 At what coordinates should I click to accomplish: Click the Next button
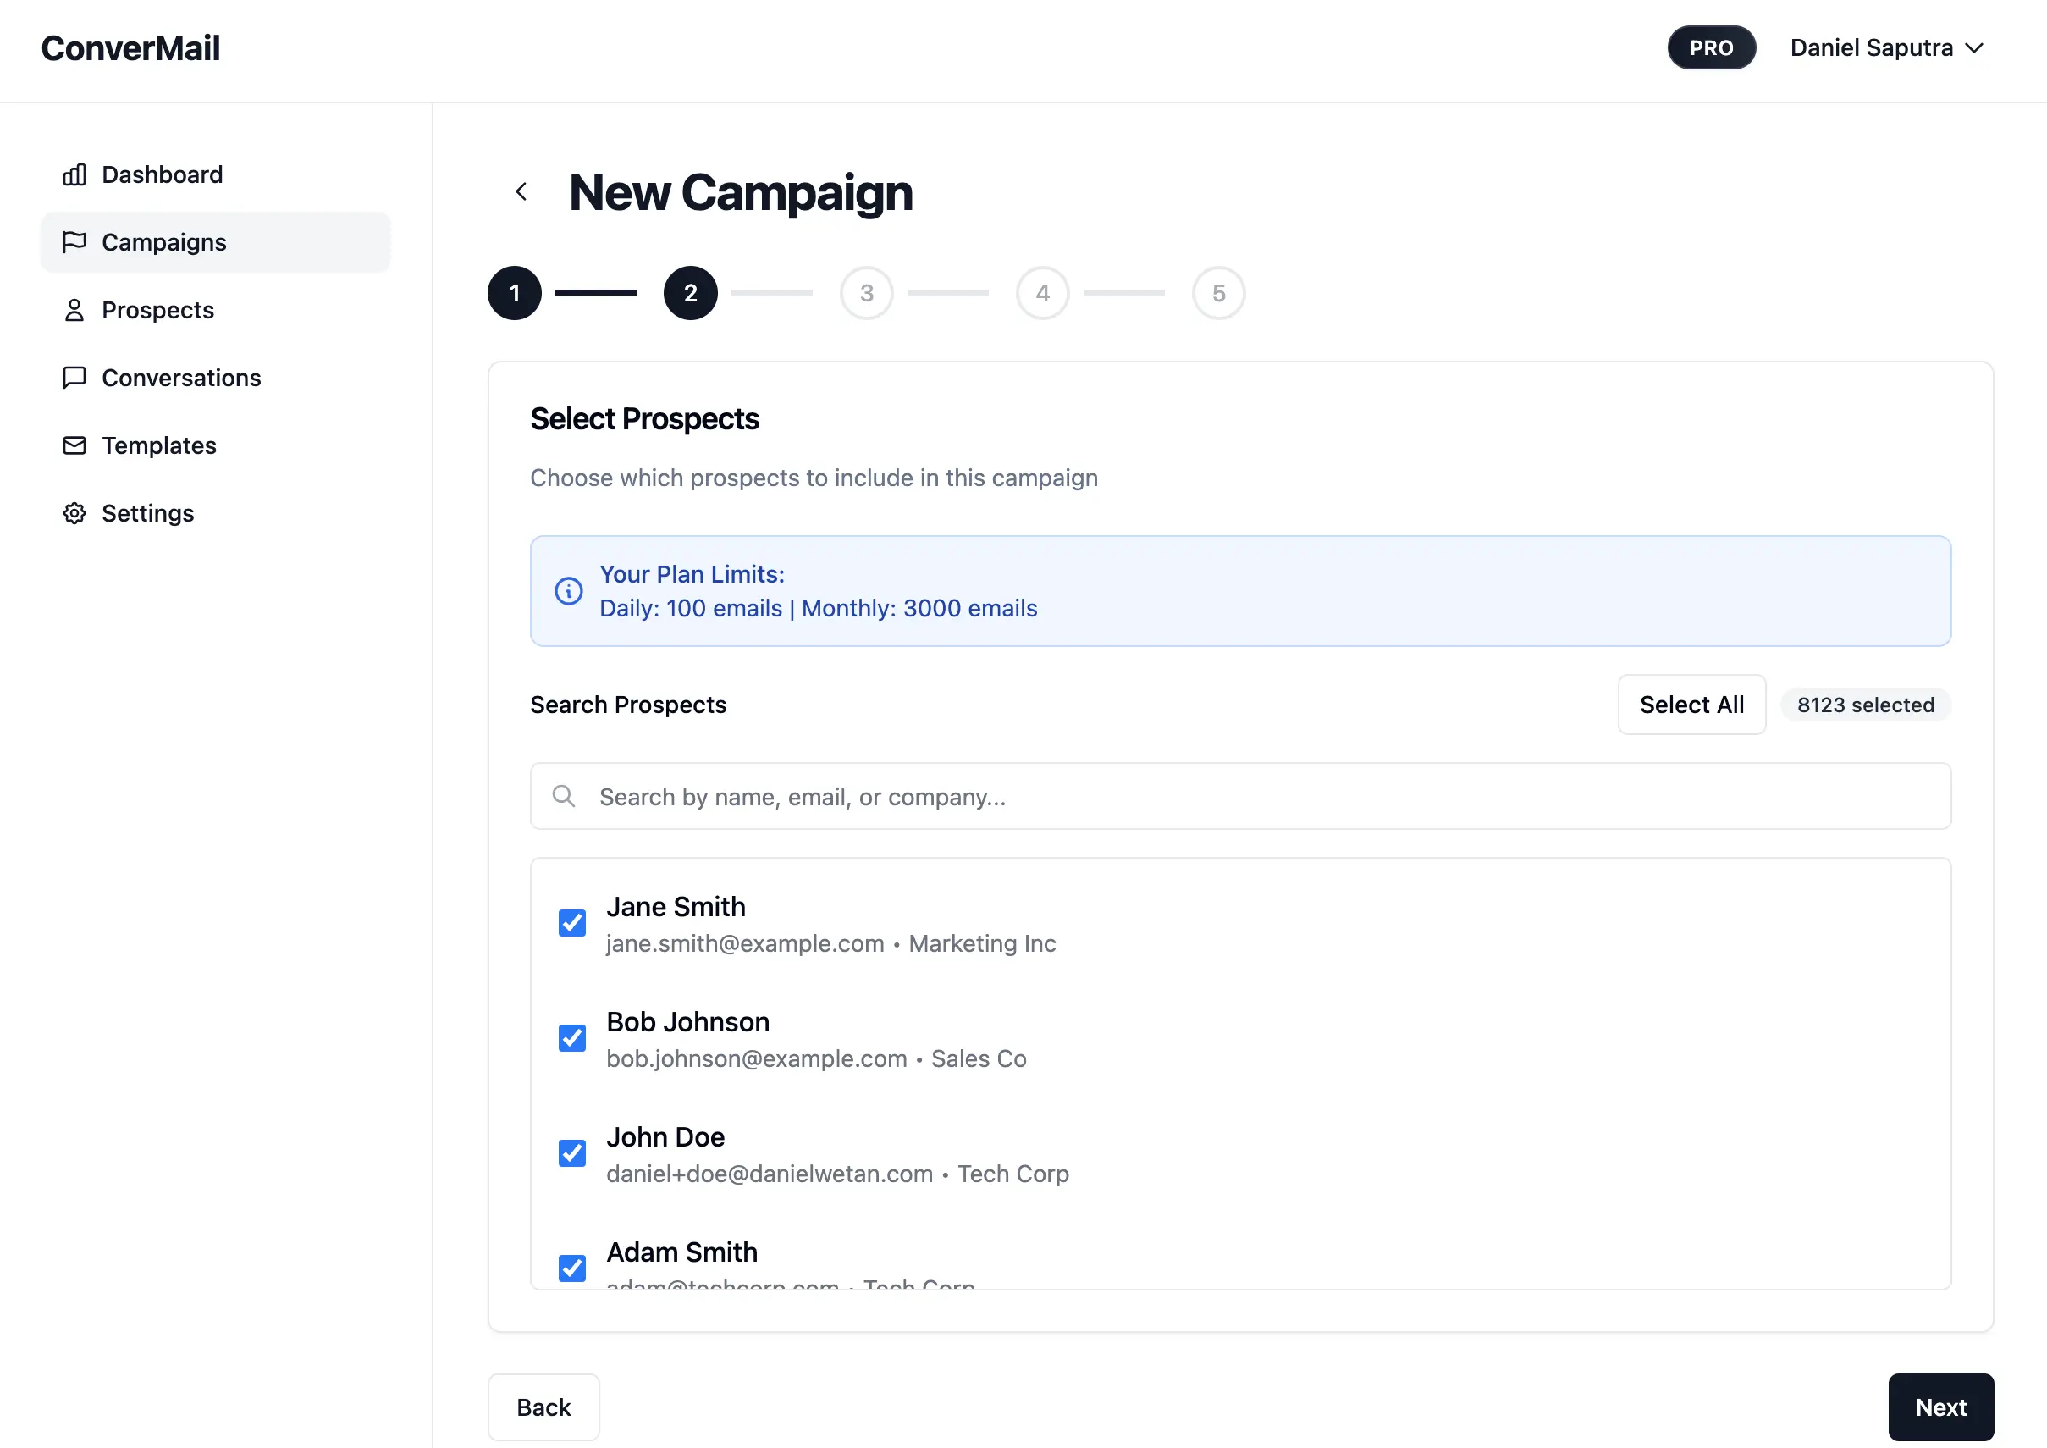tap(1940, 1407)
